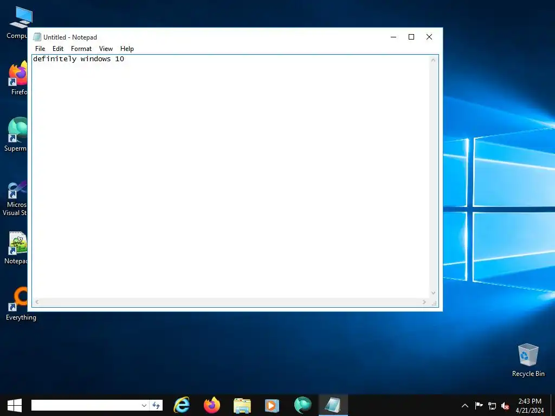The image size is (555, 416).
Task: Open the Format menu in Notepad
Action: point(81,49)
